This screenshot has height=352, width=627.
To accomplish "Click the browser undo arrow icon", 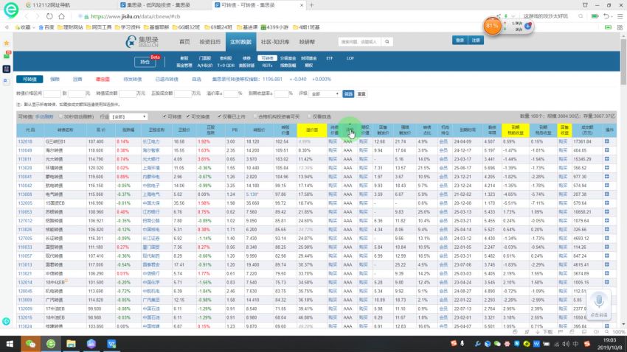I will coord(606,16).
